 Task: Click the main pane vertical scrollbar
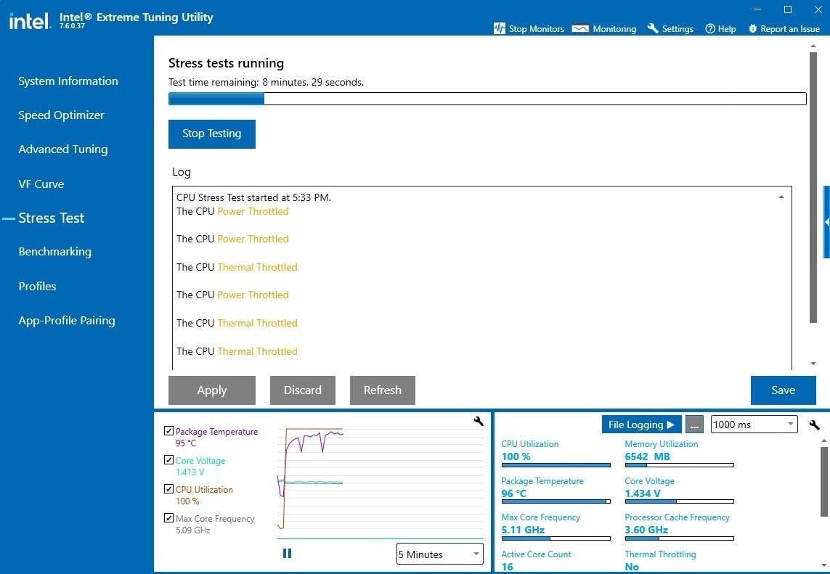813,187
